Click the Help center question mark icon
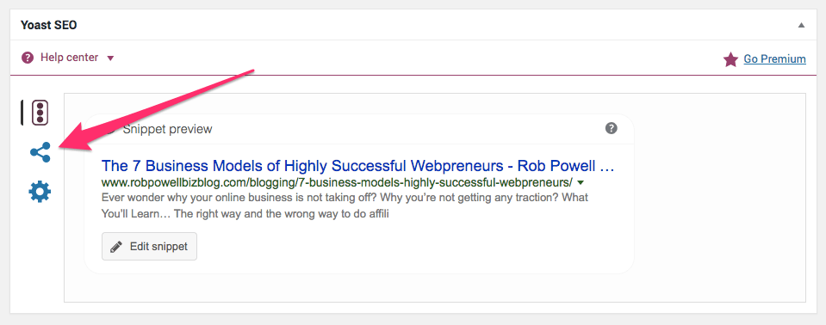Screen dimensions: 826x325 pyautogui.click(x=28, y=58)
